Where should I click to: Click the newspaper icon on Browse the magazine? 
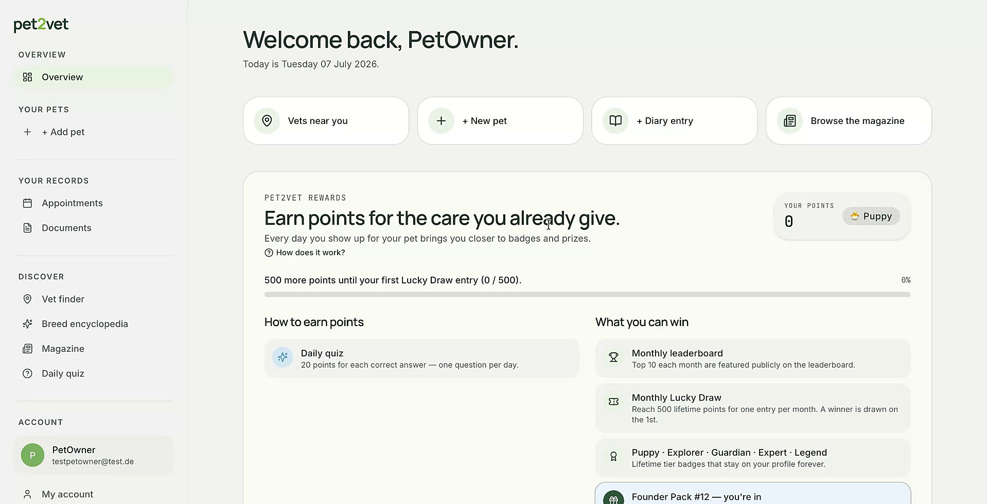click(789, 121)
